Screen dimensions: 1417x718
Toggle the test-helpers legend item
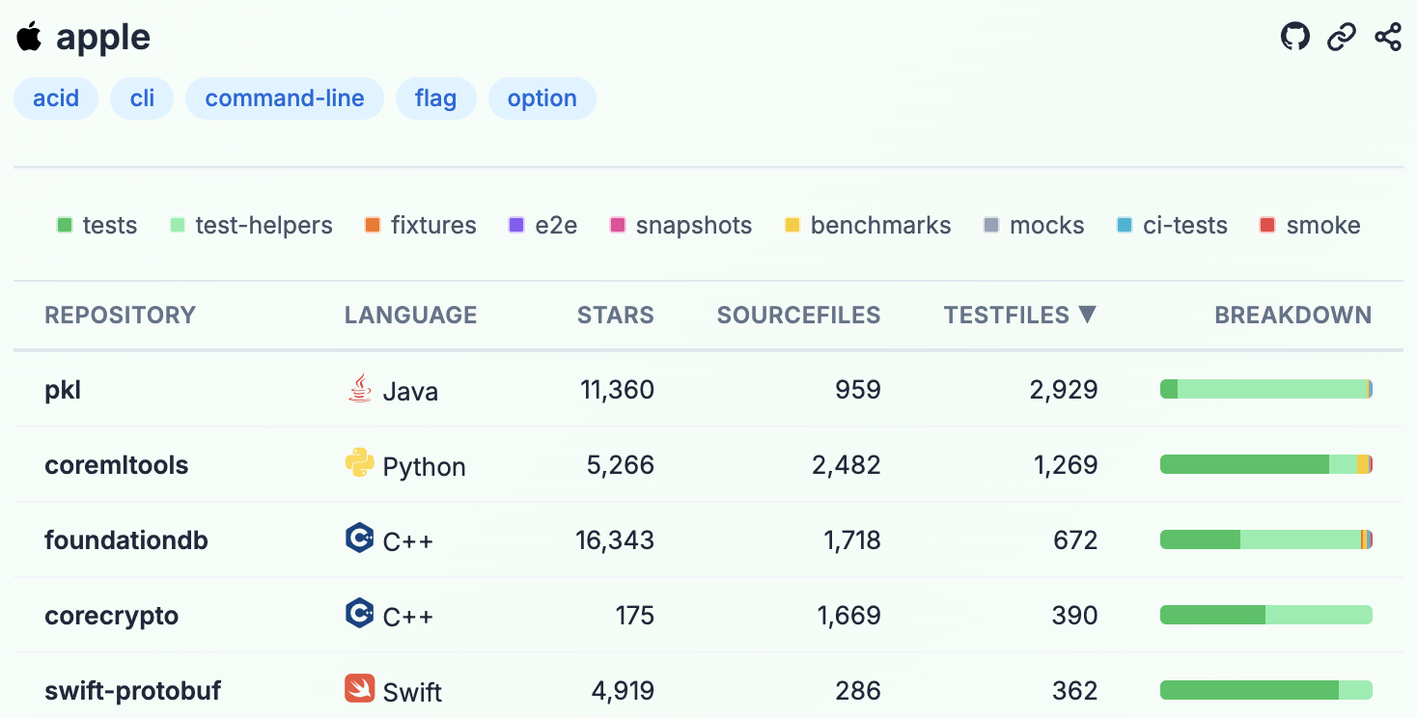251,226
